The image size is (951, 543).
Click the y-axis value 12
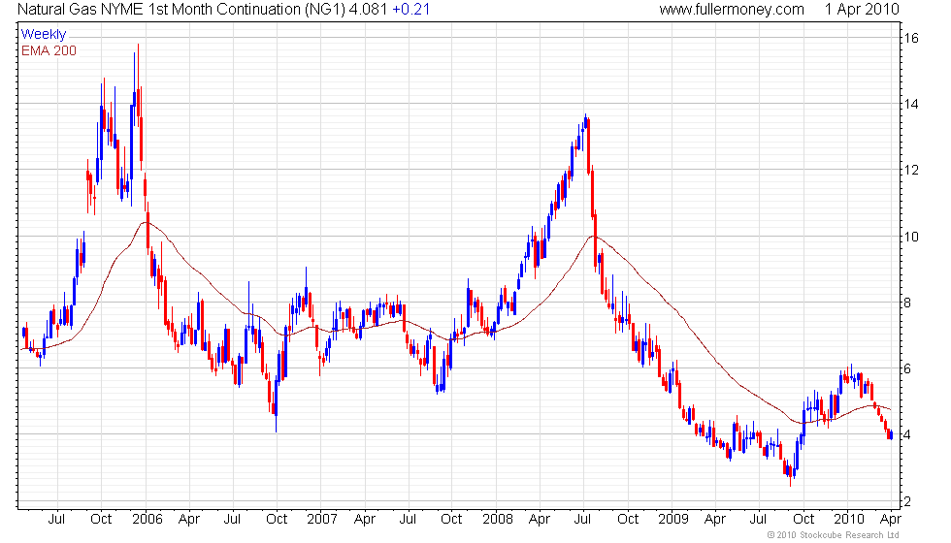911,171
